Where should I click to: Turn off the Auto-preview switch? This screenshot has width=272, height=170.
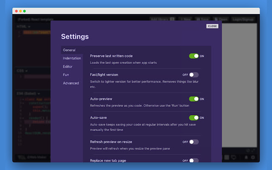[x=194, y=99]
